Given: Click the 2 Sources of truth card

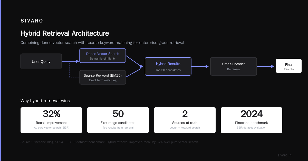Looking at the screenshot, I should (185, 120).
